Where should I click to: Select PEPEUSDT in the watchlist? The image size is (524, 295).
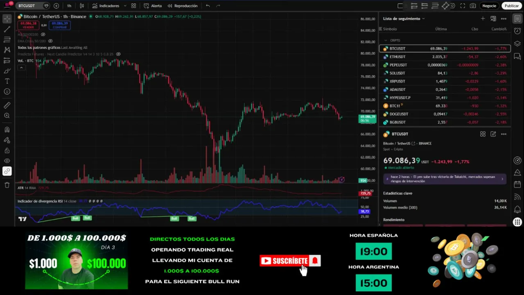(x=445, y=65)
